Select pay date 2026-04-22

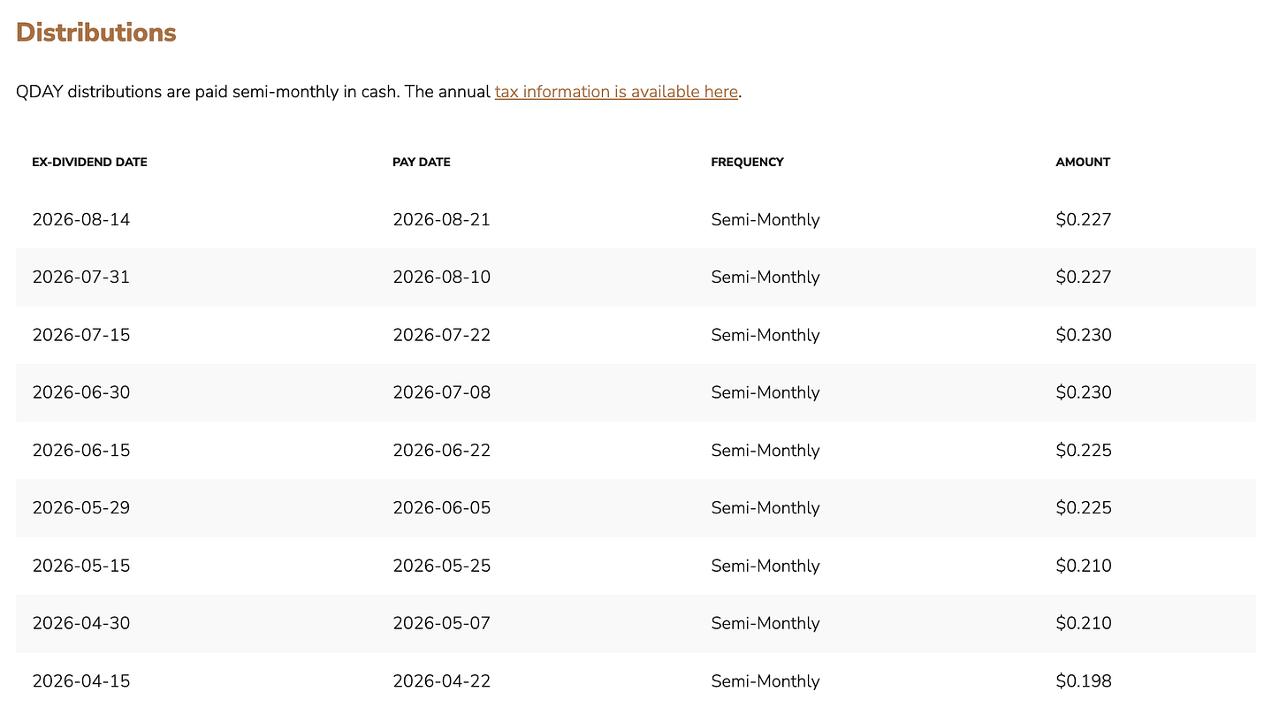441,681
